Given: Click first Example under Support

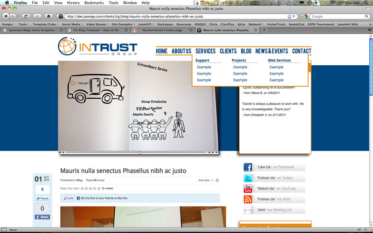Looking at the screenshot, I should point(204,67).
